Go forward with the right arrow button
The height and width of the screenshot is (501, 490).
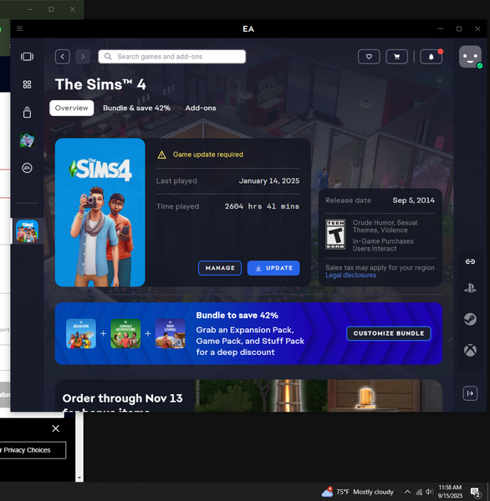click(83, 57)
